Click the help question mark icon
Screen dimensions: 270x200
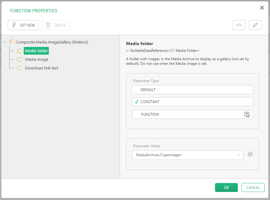250,154
